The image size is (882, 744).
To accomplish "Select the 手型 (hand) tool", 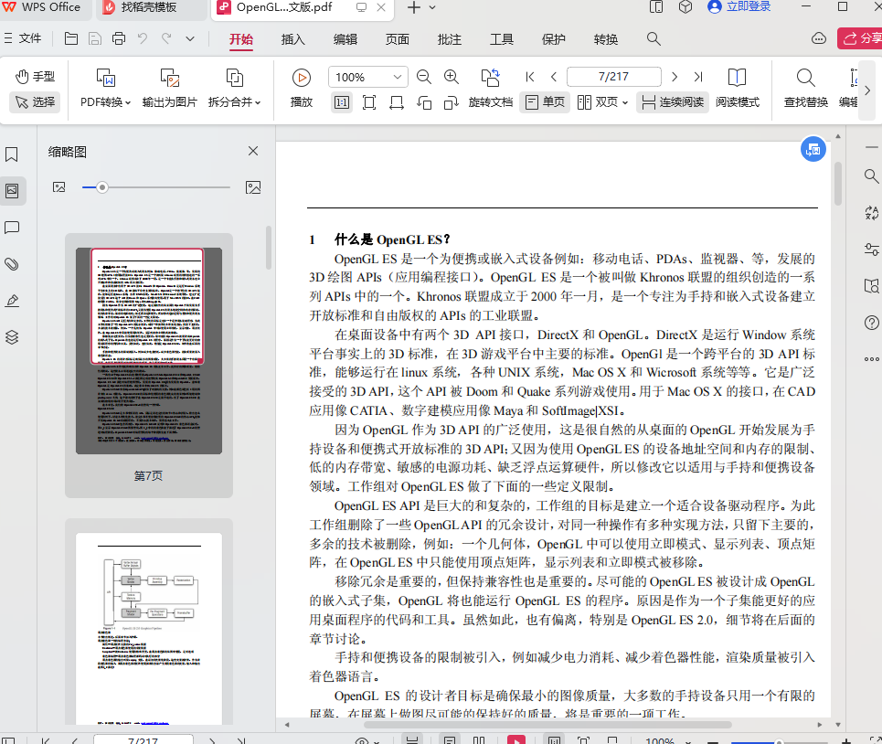I will (x=34, y=77).
